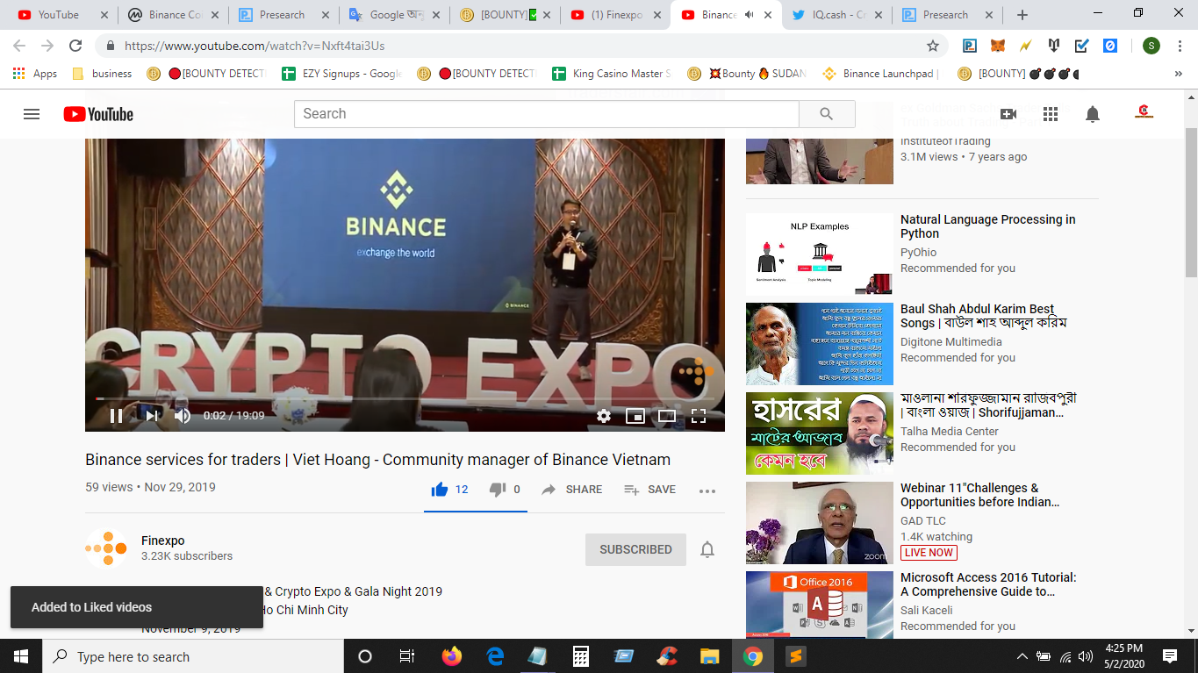The image size is (1198, 673).
Task: Open more actions three-dot menu
Action: [x=707, y=490]
